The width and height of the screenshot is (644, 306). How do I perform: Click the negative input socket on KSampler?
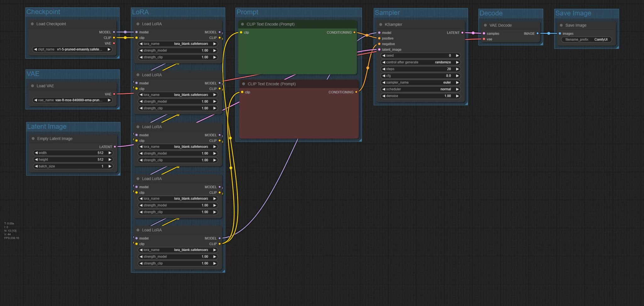point(379,44)
